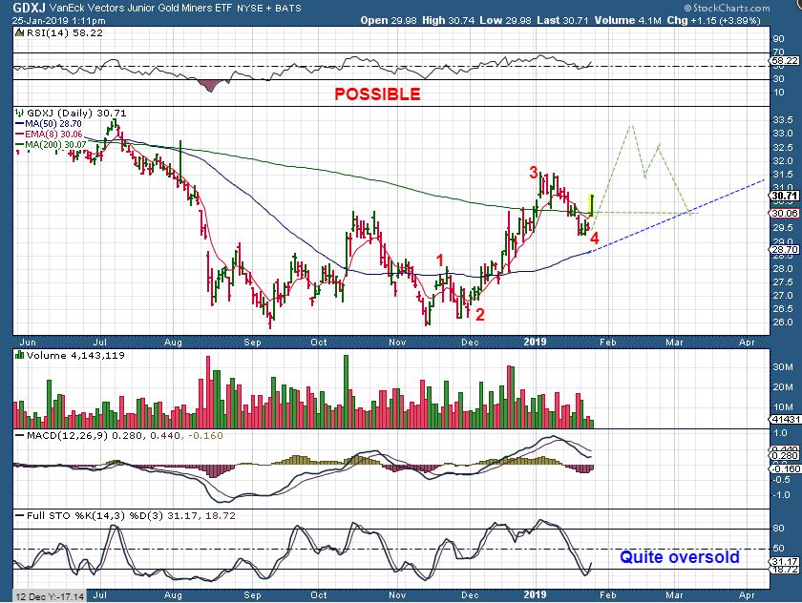Click the 12 Dec Y:-17.14 readout
The width and height of the screenshot is (802, 603).
pos(49,596)
